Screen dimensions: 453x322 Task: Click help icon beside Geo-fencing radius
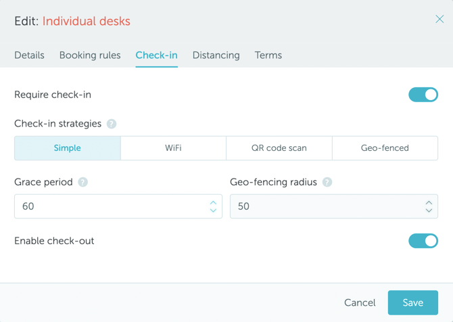tap(327, 182)
